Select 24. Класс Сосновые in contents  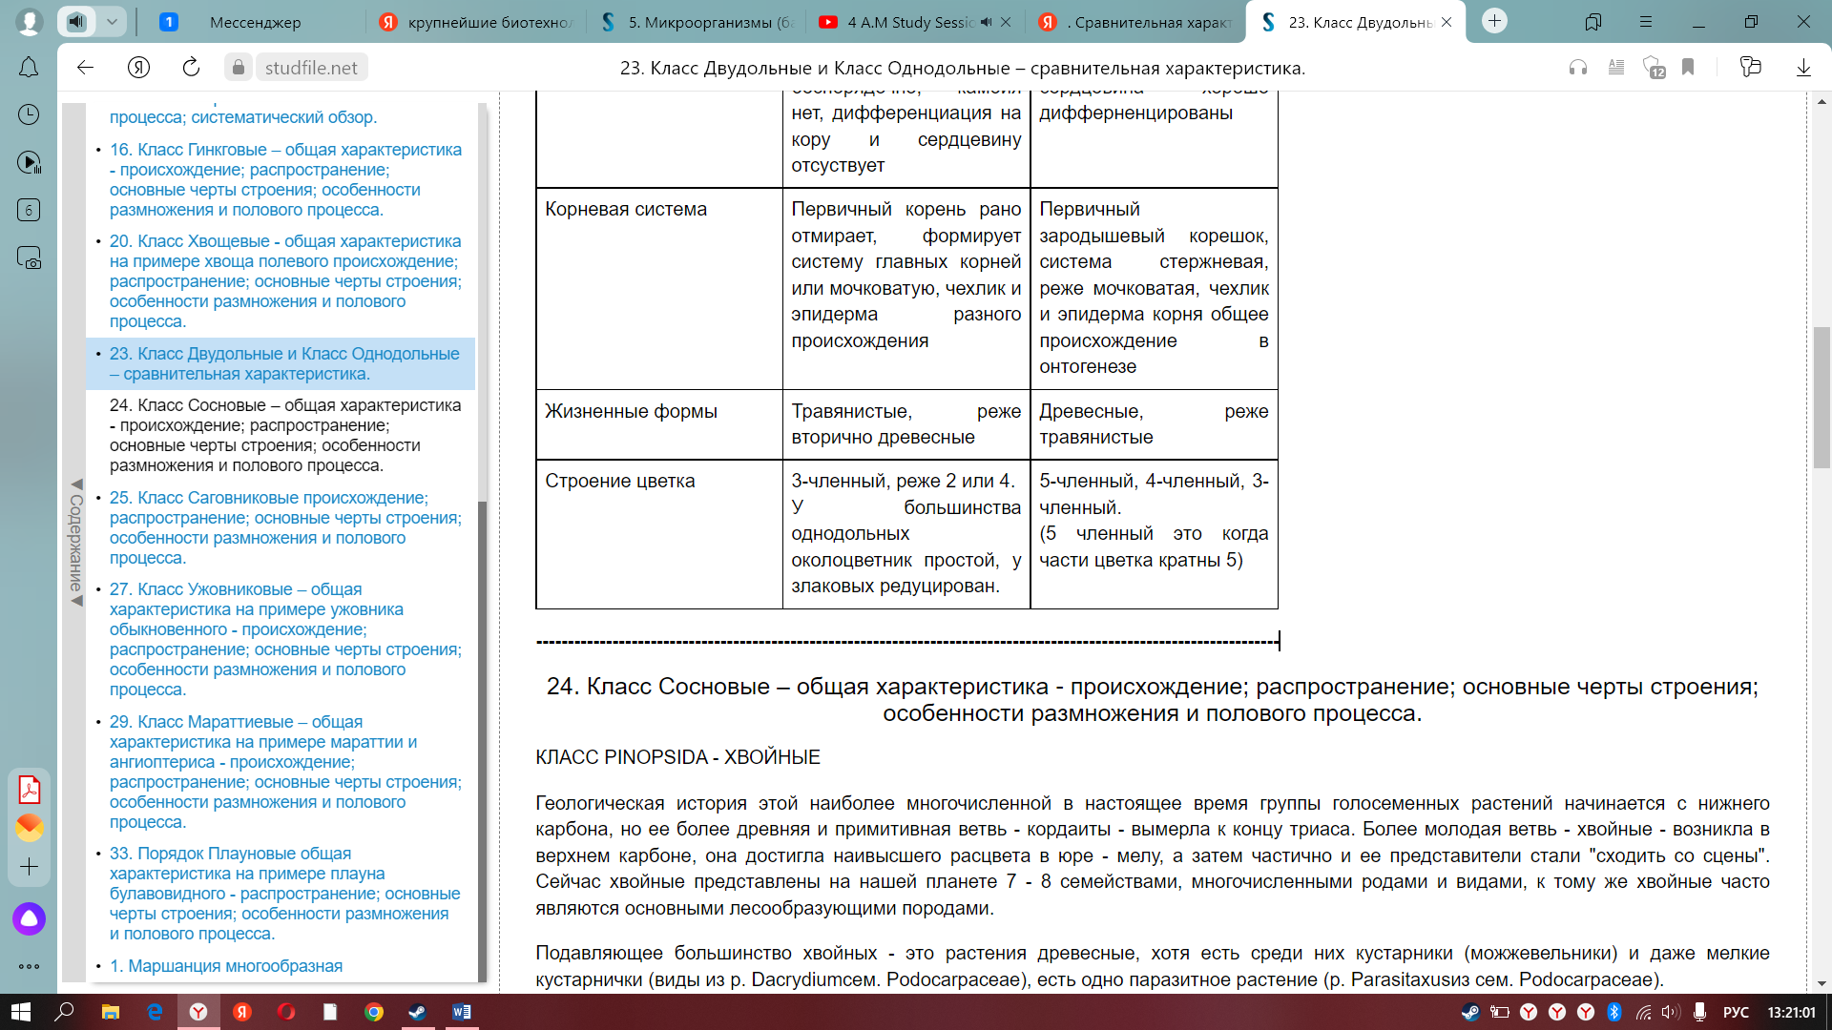[x=285, y=435]
